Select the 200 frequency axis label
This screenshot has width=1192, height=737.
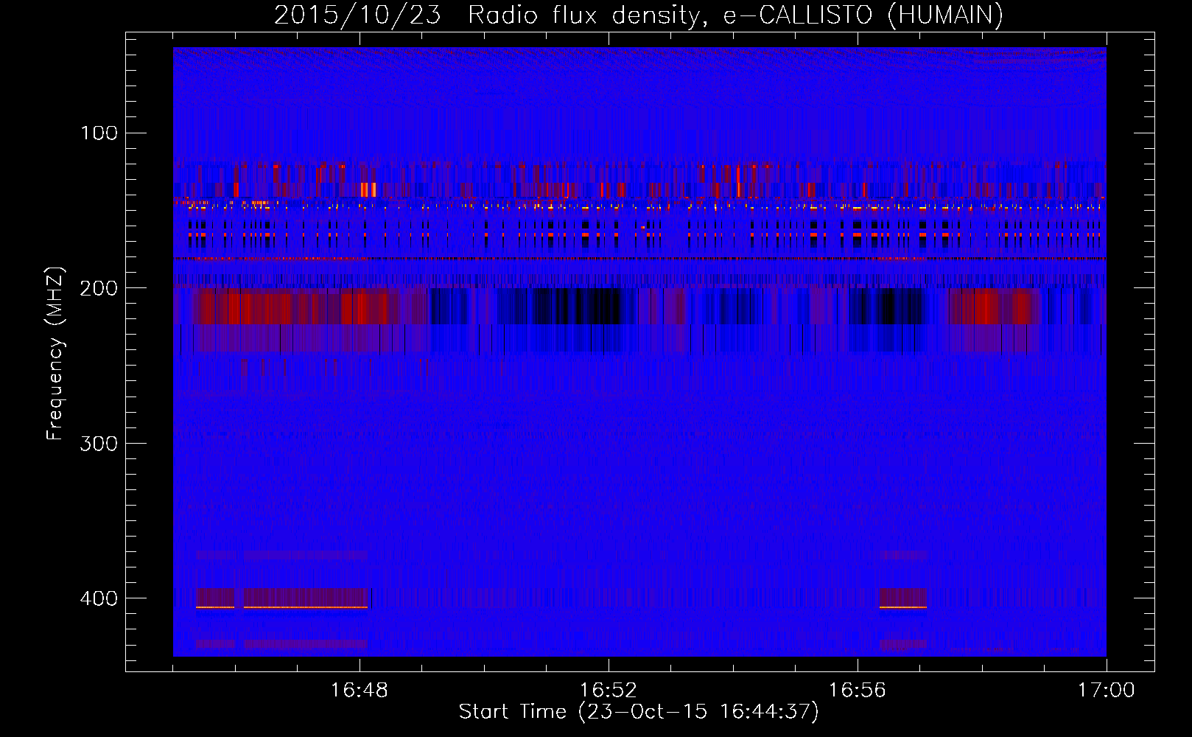[x=99, y=287]
